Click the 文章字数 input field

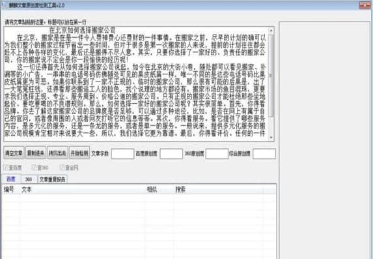[122, 154]
